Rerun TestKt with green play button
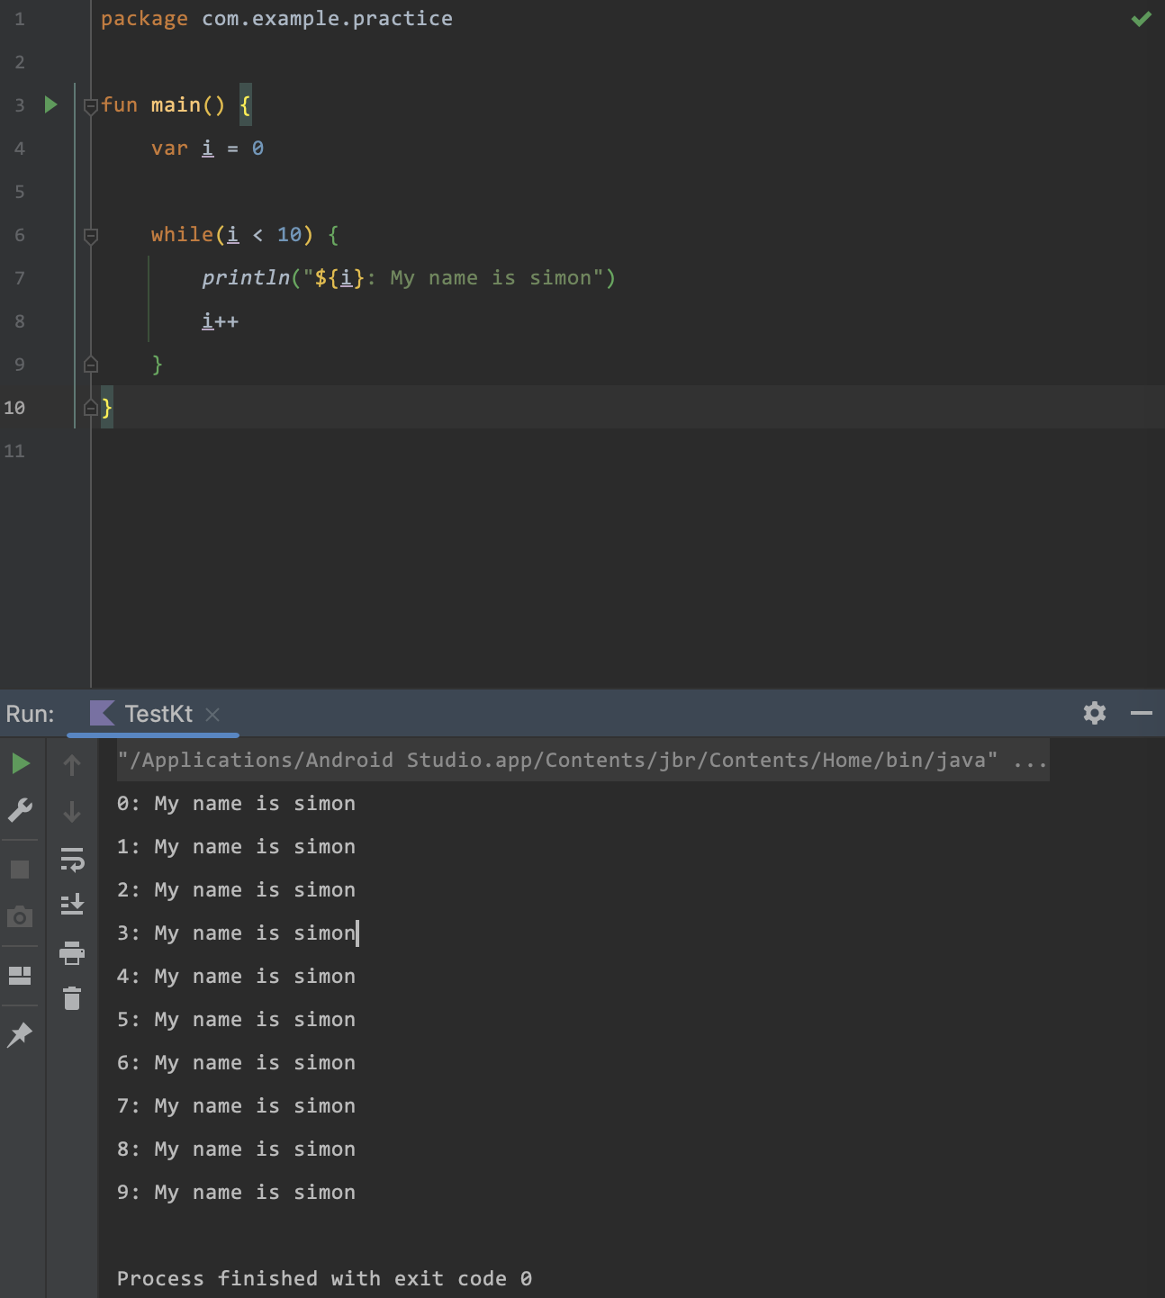 21,764
